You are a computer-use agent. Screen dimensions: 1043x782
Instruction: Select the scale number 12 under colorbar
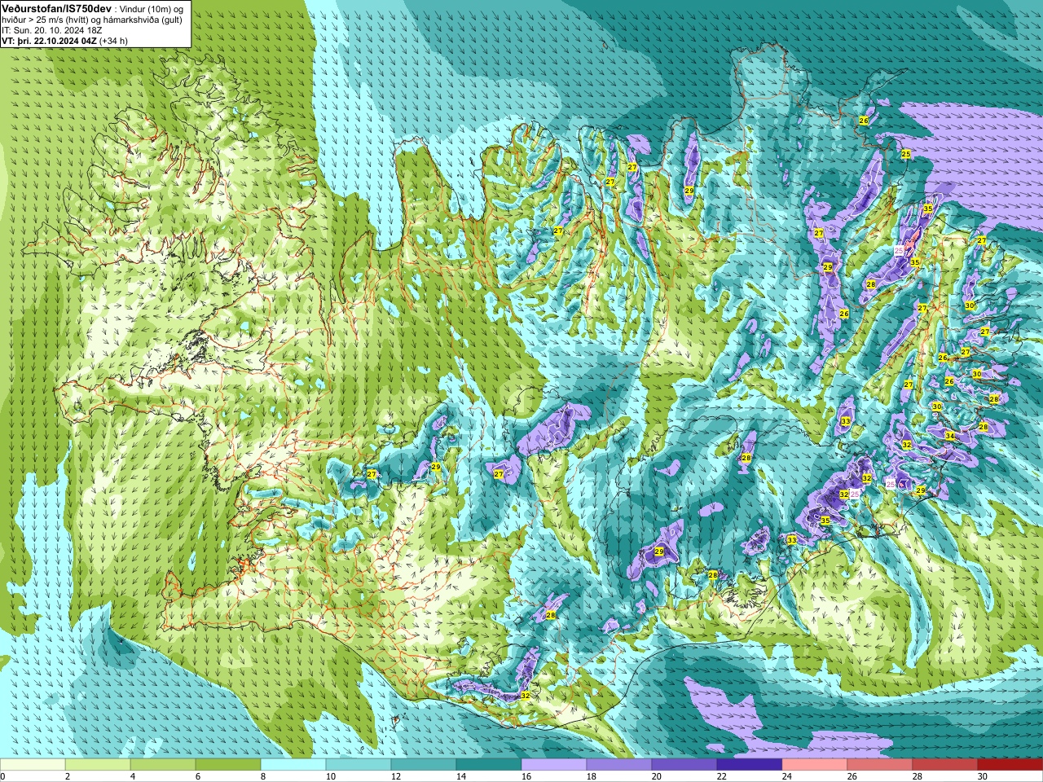tap(396, 776)
